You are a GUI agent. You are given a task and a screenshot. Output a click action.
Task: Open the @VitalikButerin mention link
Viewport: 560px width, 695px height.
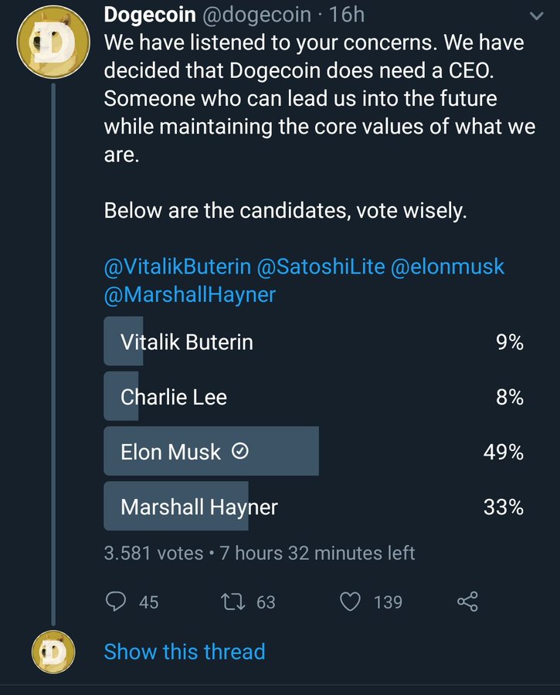click(x=178, y=267)
